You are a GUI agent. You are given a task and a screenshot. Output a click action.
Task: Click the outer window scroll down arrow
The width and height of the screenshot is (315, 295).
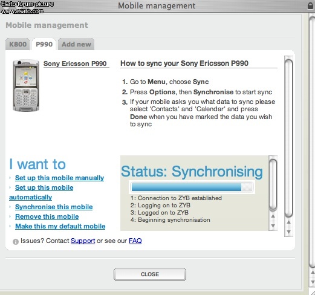coord(313,282)
